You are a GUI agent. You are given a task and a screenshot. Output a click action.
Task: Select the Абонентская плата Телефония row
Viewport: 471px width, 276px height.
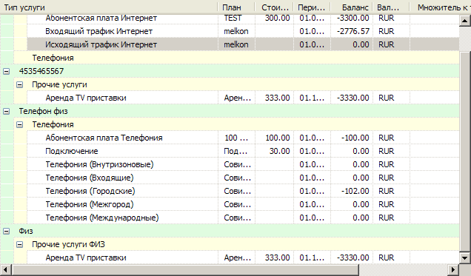(243, 138)
